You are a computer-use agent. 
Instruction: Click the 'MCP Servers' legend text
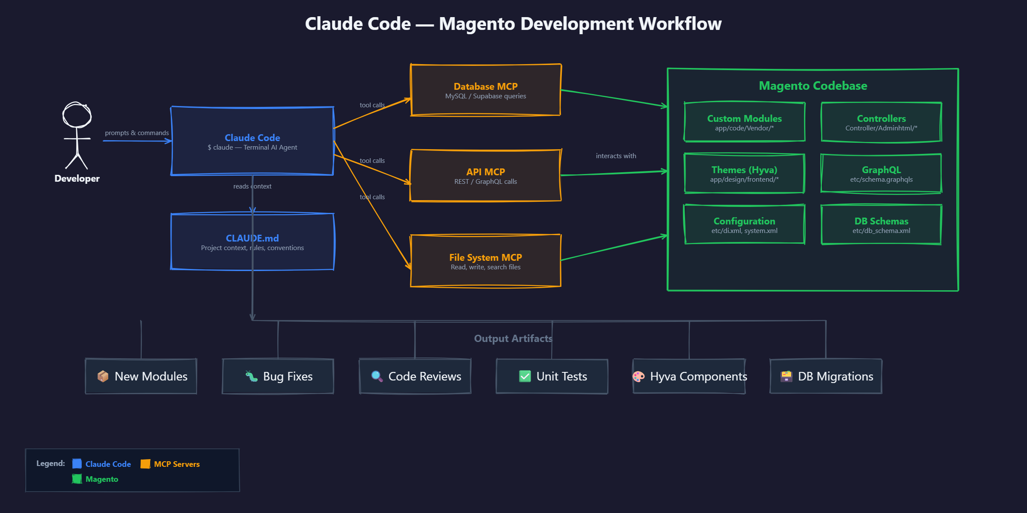tap(177, 464)
